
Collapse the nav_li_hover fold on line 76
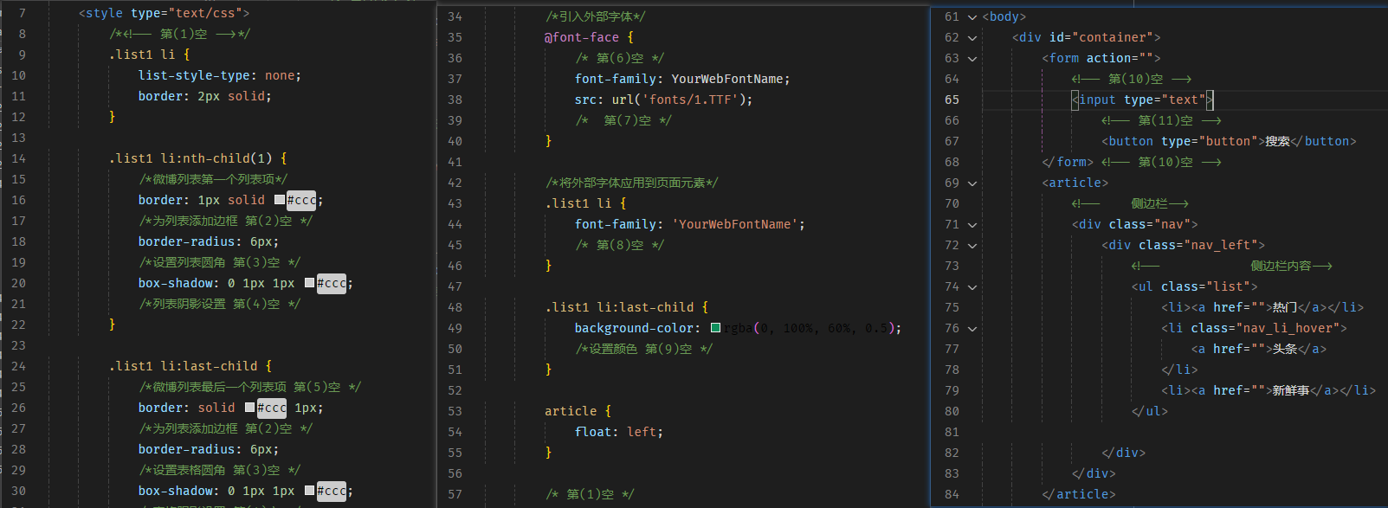click(972, 328)
